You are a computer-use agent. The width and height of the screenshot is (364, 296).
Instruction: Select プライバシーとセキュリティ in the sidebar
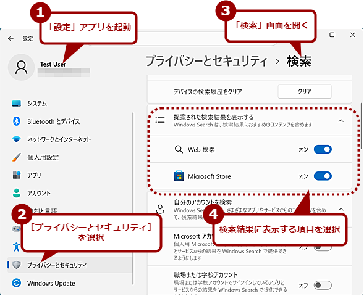tap(70, 265)
